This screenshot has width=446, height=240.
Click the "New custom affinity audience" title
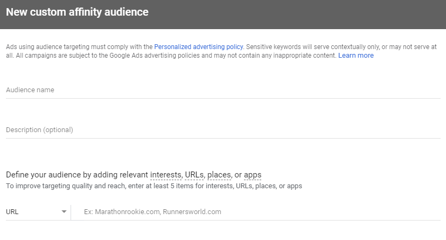(x=77, y=11)
